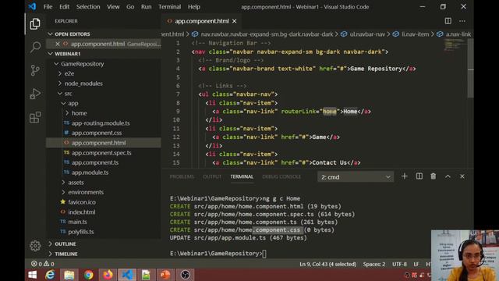The width and height of the screenshot is (499, 281).
Task: Click the errors and warnings status indicator
Action: 43,264
